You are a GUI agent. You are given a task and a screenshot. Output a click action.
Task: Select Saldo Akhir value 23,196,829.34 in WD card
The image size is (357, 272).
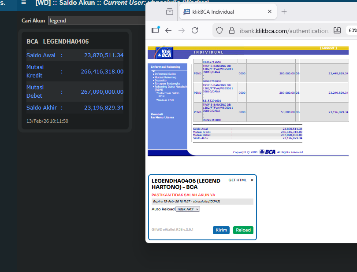click(104, 107)
